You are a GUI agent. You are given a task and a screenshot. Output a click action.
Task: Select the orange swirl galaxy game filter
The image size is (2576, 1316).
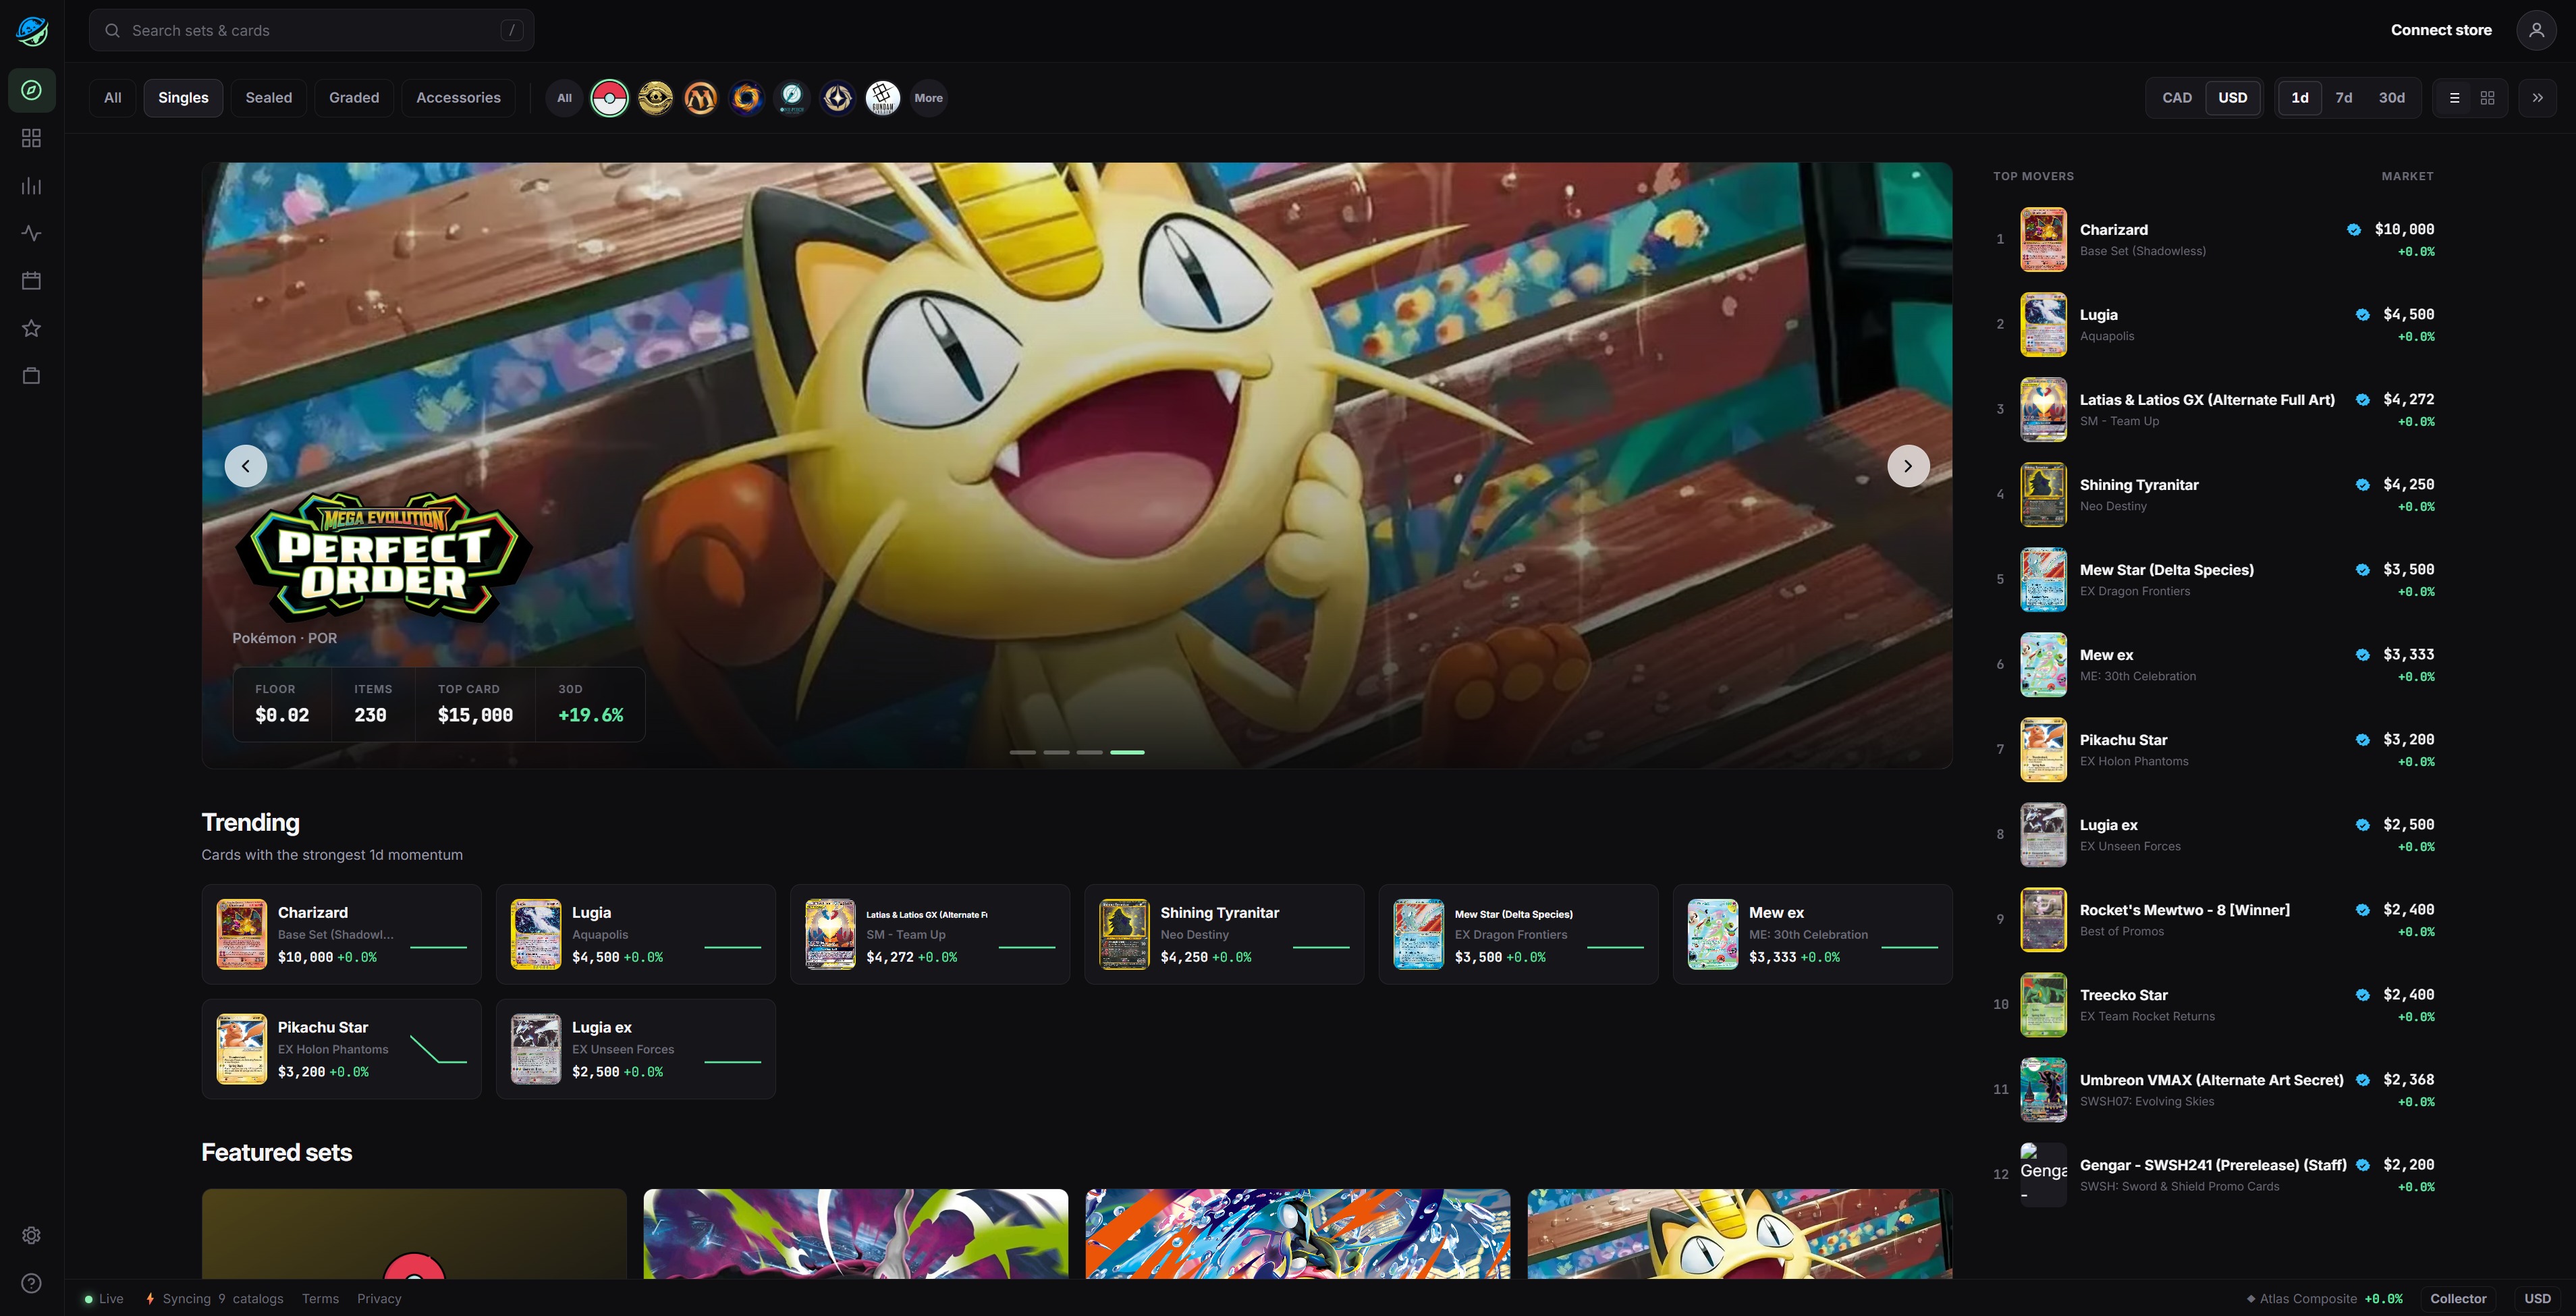[746, 98]
